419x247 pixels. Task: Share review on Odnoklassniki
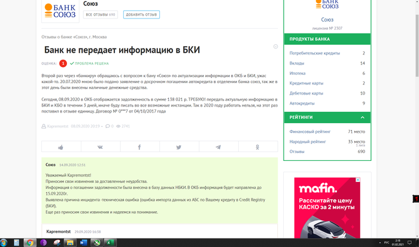click(x=257, y=147)
